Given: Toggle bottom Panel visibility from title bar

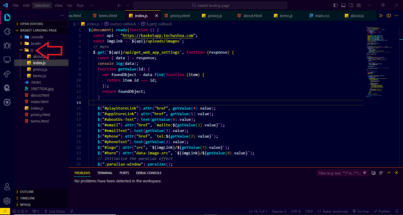Looking at the screenshot, I should pyautogui.click(x=343, y=5).
